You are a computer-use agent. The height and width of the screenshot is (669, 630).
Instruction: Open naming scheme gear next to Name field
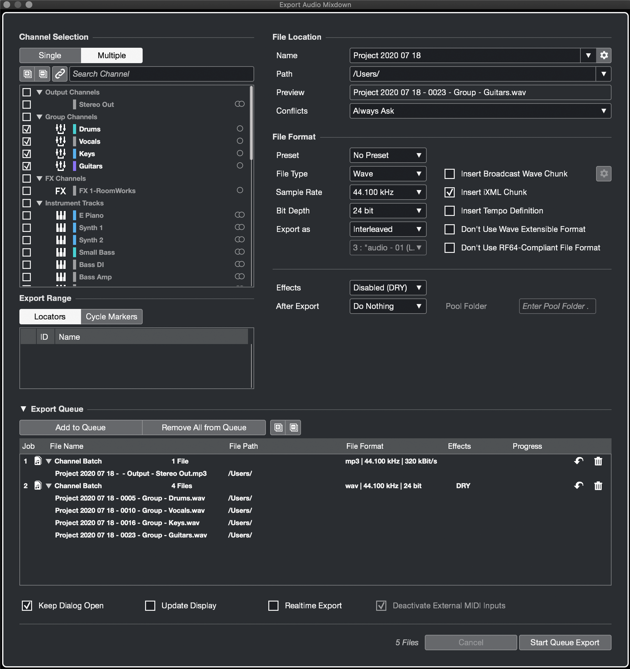[x=604, y=55]
